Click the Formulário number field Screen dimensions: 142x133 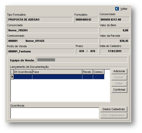pos(86,20)
